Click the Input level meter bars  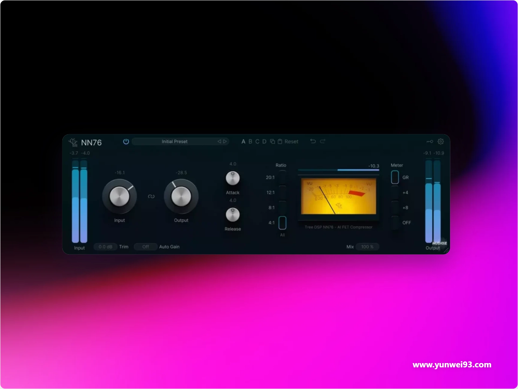pyautogui.click(x=80, y=202)
